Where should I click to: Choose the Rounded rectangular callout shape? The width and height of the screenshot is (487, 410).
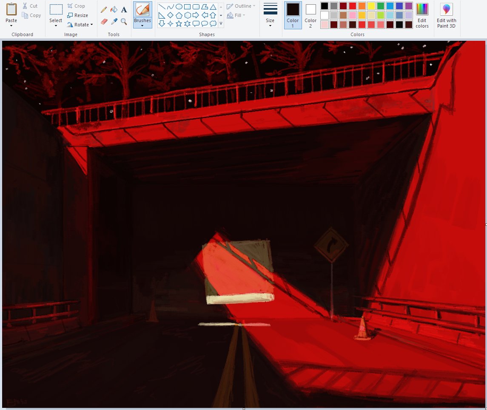tap(196, 23)
